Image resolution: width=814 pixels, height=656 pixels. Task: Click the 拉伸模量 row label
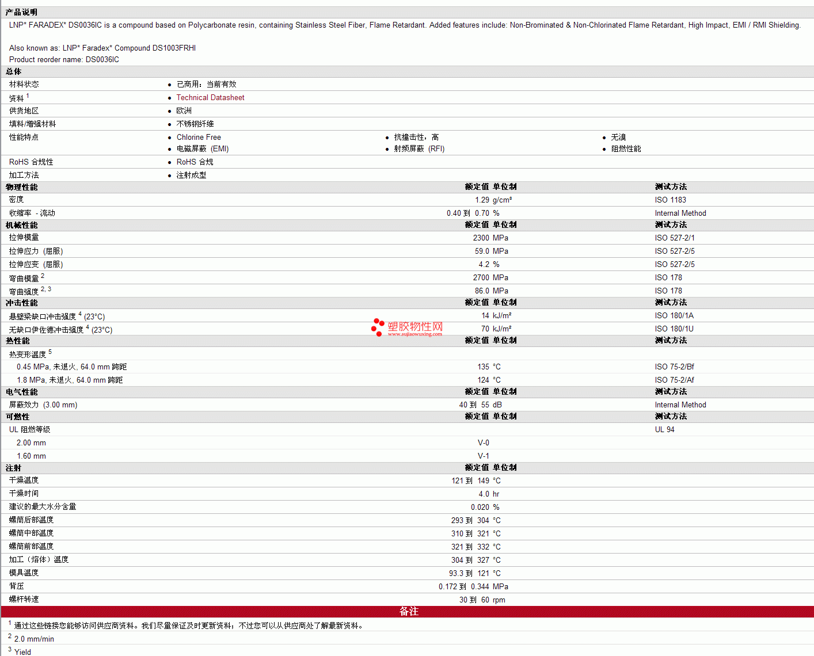(x=24, y=238)
